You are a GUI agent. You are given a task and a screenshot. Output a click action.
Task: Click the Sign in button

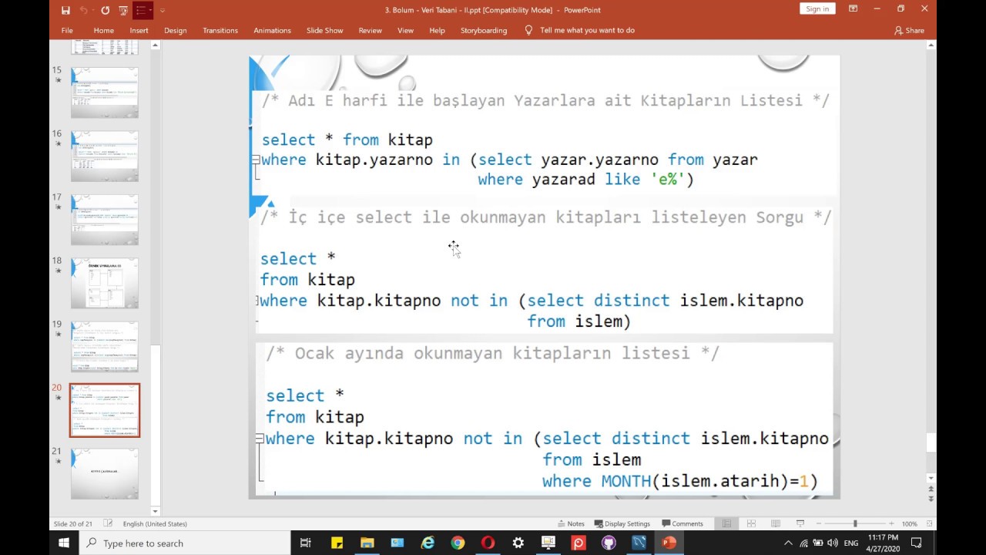(x=817, y=9)
